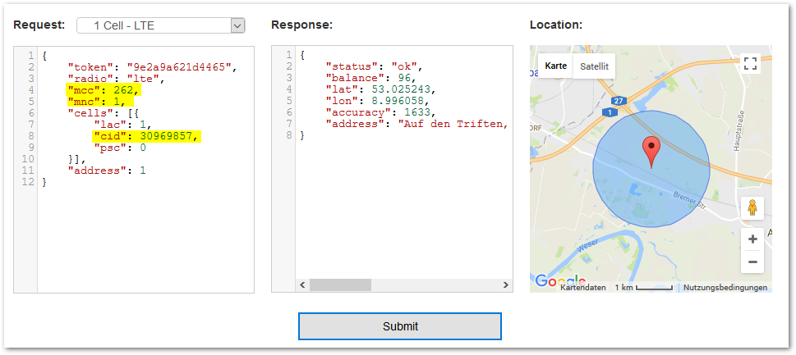Image resolution: width=796 pixels, height=355 pixels.
Task: Open Street View pegman
Action: (752, 209)
